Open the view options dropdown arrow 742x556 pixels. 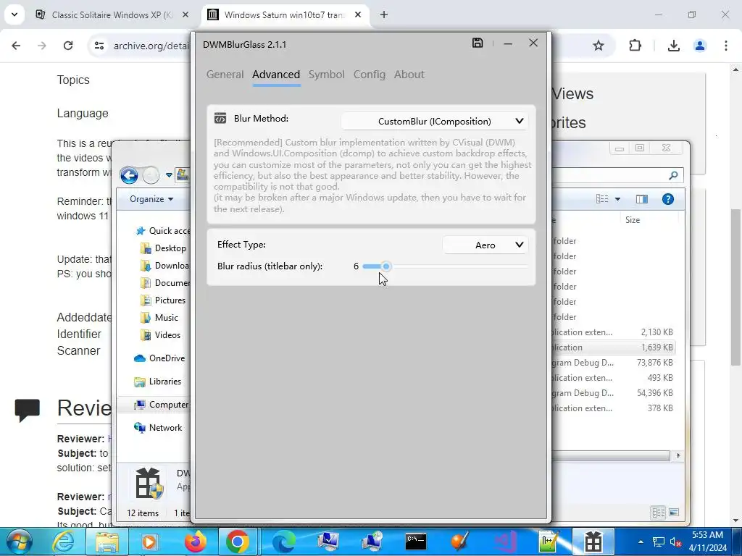coord(617,199)
